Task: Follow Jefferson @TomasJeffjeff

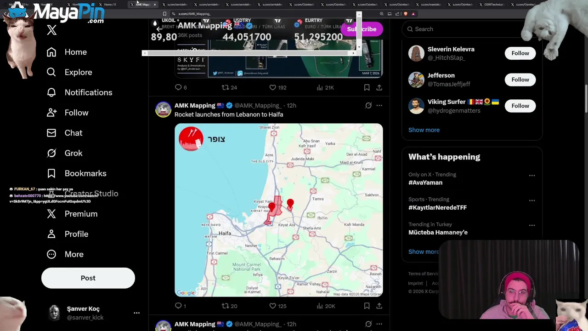Action: click(x=520, y=80)
